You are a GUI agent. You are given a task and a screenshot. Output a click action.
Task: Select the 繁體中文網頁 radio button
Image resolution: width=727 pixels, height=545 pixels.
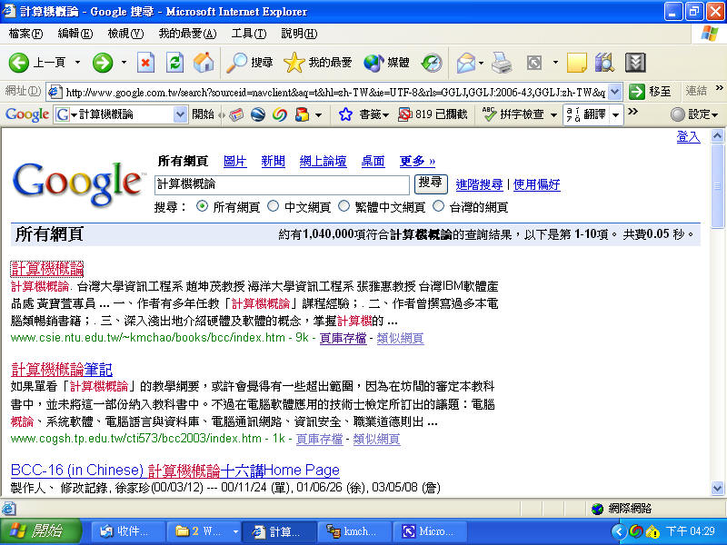(x=344, y=206)
